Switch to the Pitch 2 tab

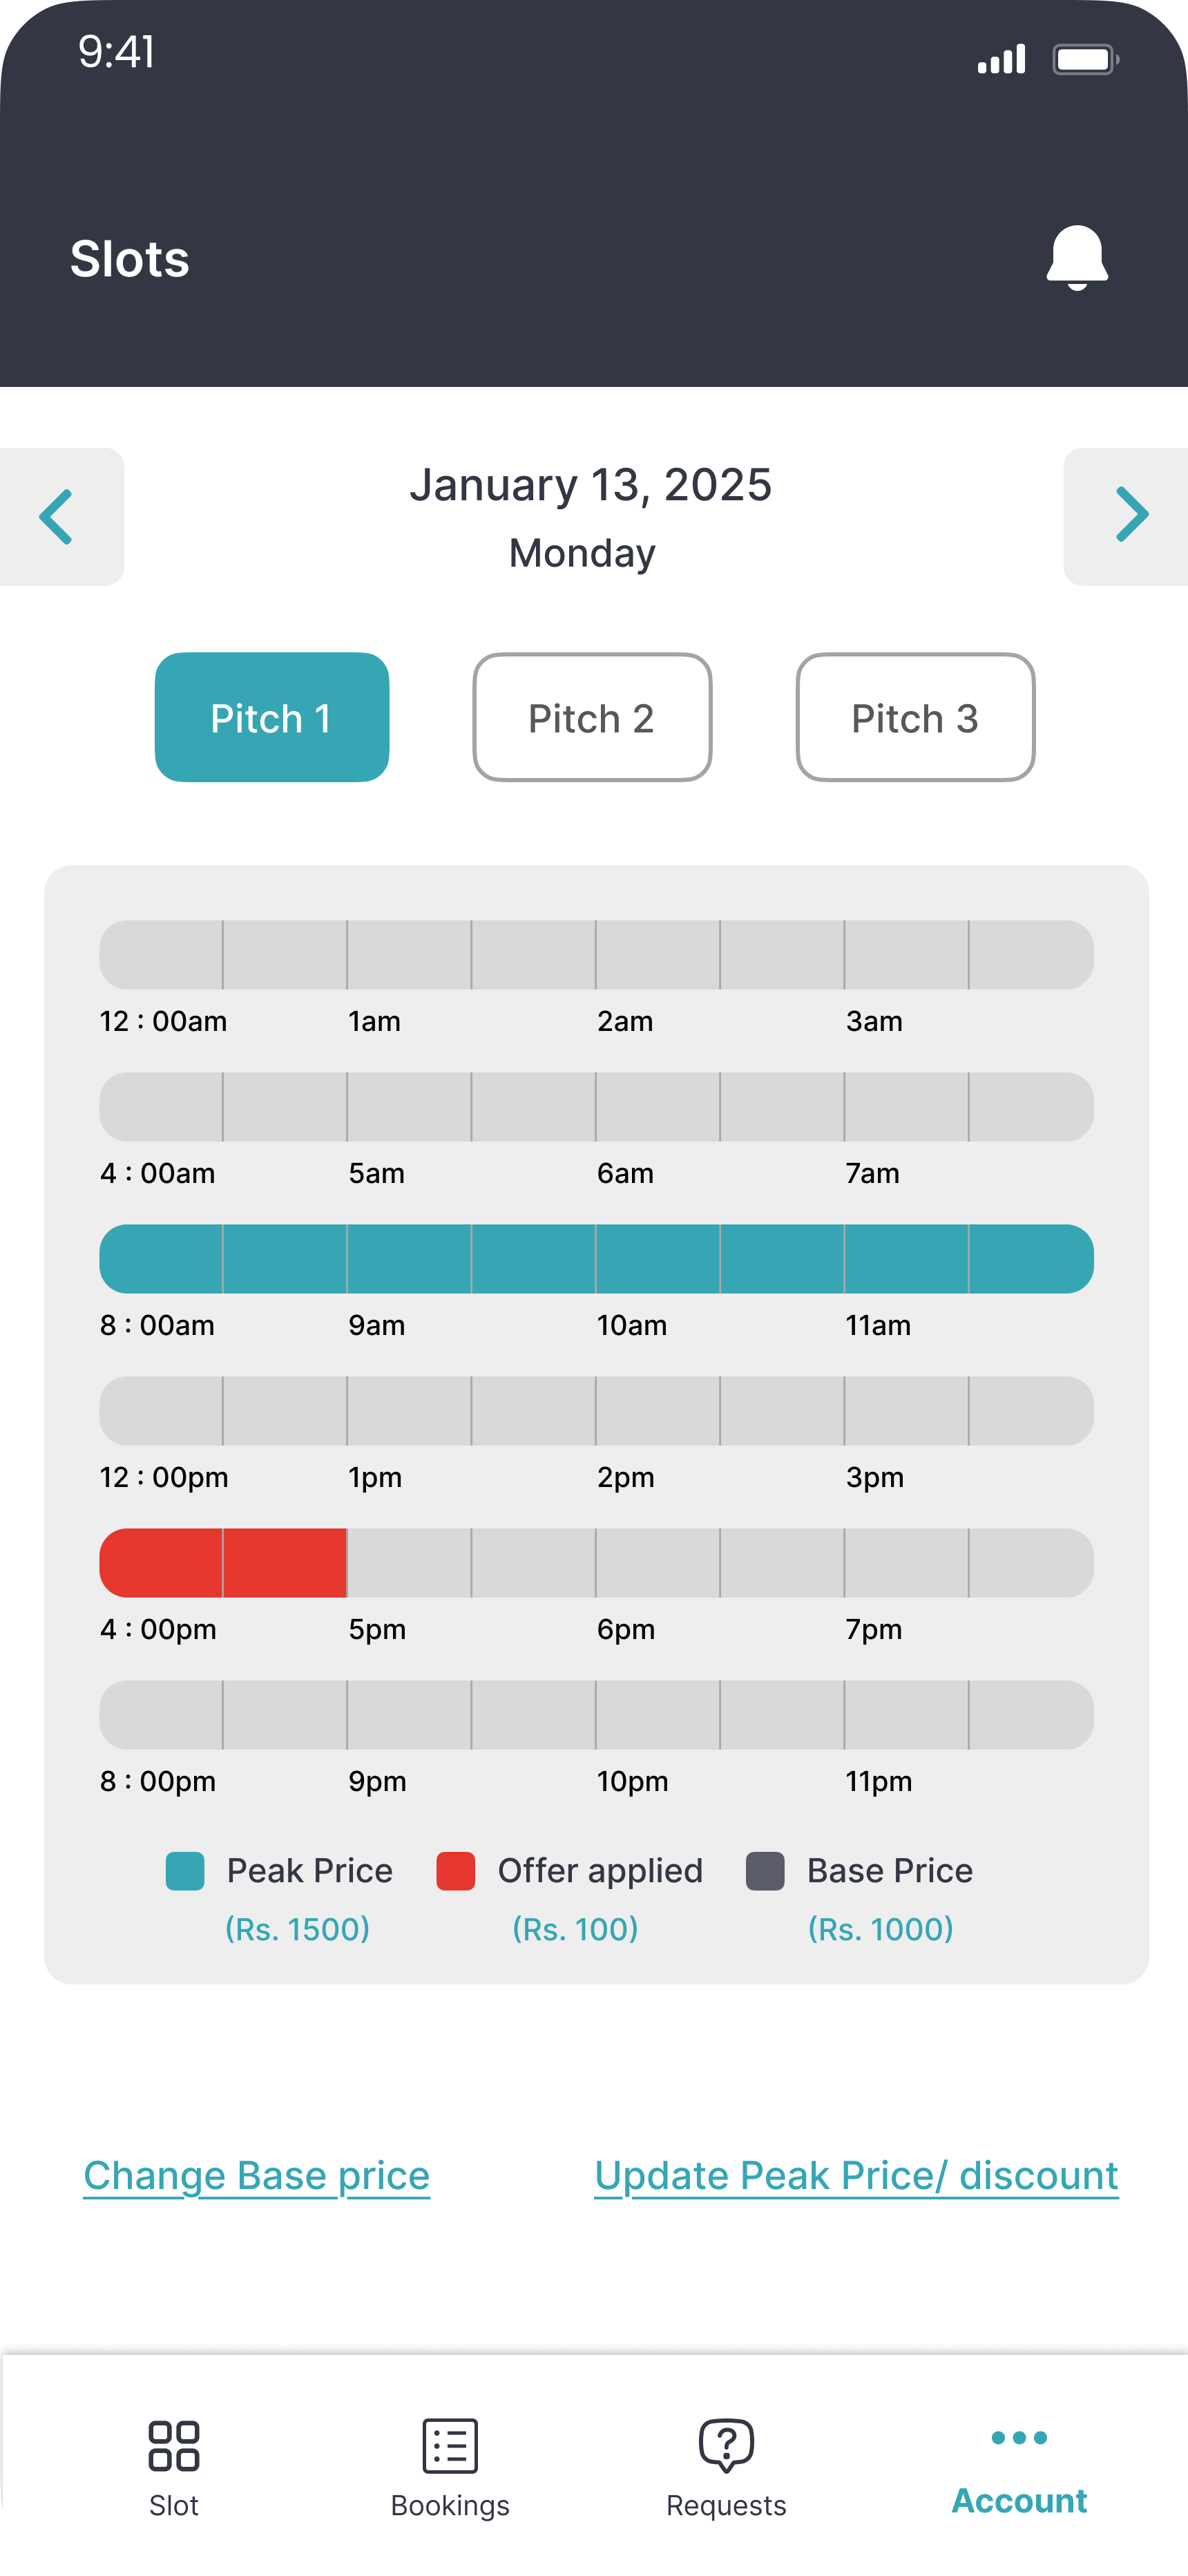(x=592, y=717)
